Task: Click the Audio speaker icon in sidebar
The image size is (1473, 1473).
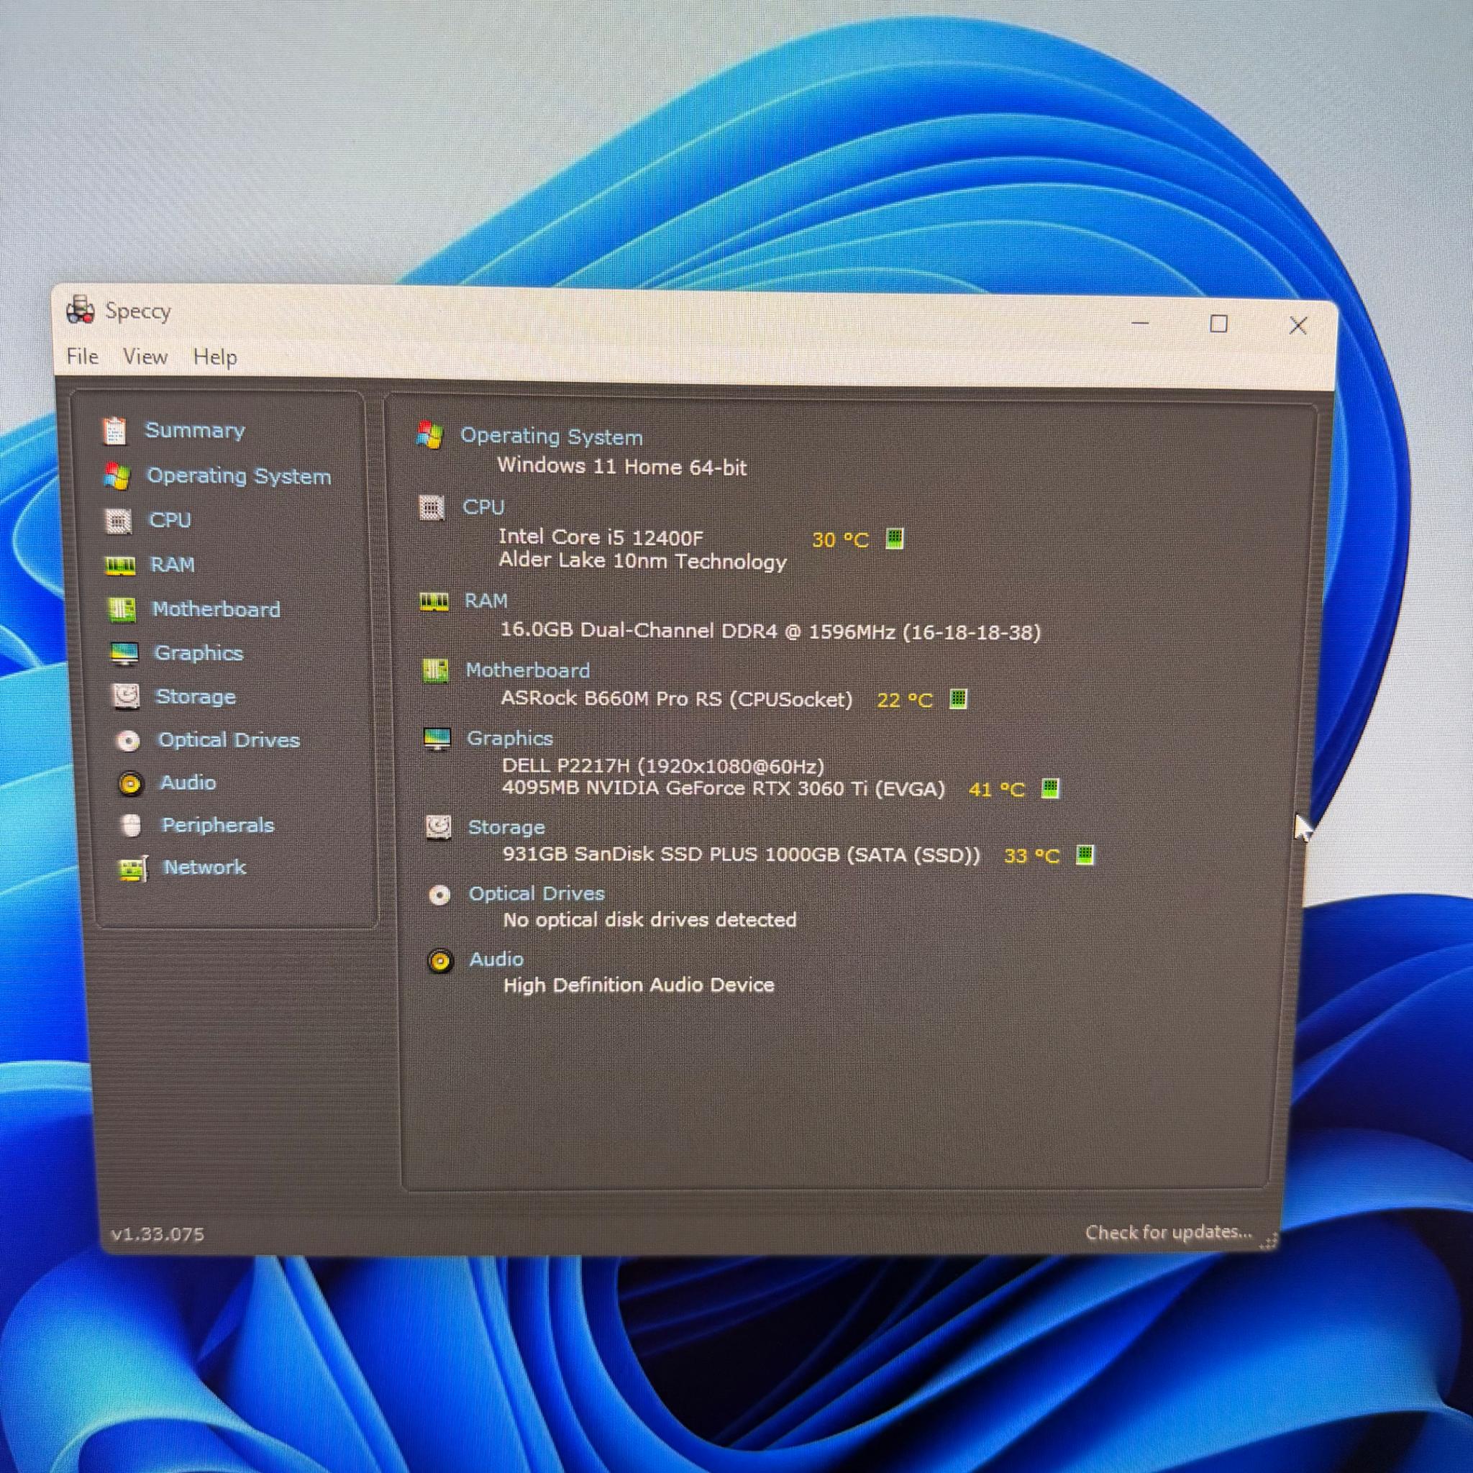Action: click(130, 783)
